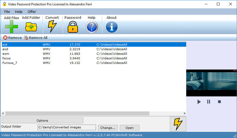Click the folder path in the focus row
This screenshot has height=138, width=237.
112,58
